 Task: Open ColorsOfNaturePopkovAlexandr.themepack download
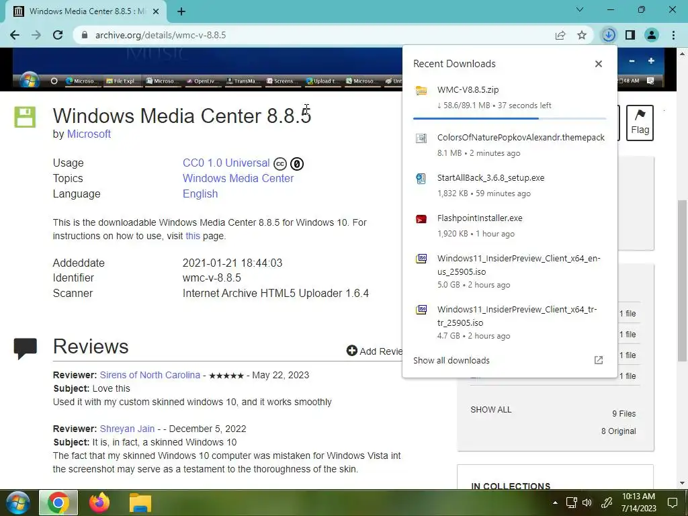pyautogui.click(x=509, y=145)
